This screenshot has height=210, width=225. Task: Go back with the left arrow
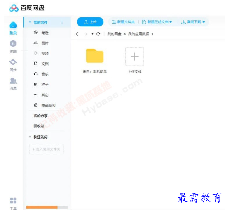point(77,34)
